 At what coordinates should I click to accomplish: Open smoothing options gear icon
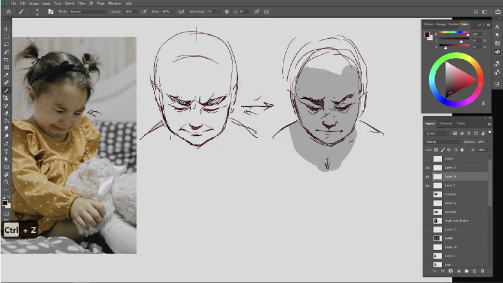[x=227, y=12]
